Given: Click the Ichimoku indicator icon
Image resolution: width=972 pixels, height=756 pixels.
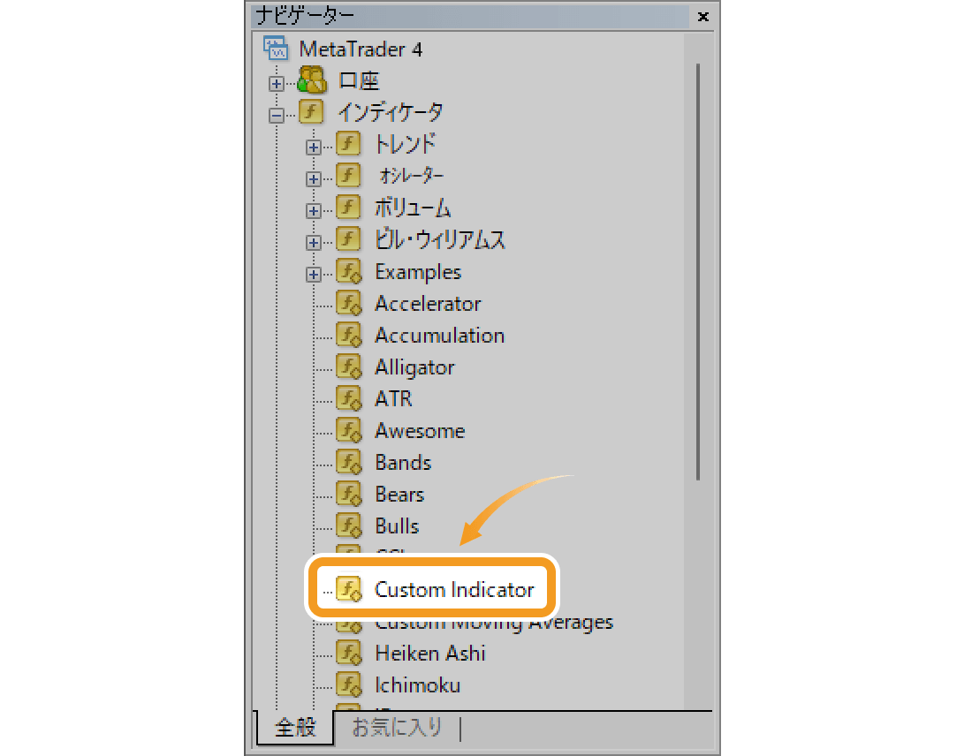Looking at the screenshot, I should click(x=349, y=685).
